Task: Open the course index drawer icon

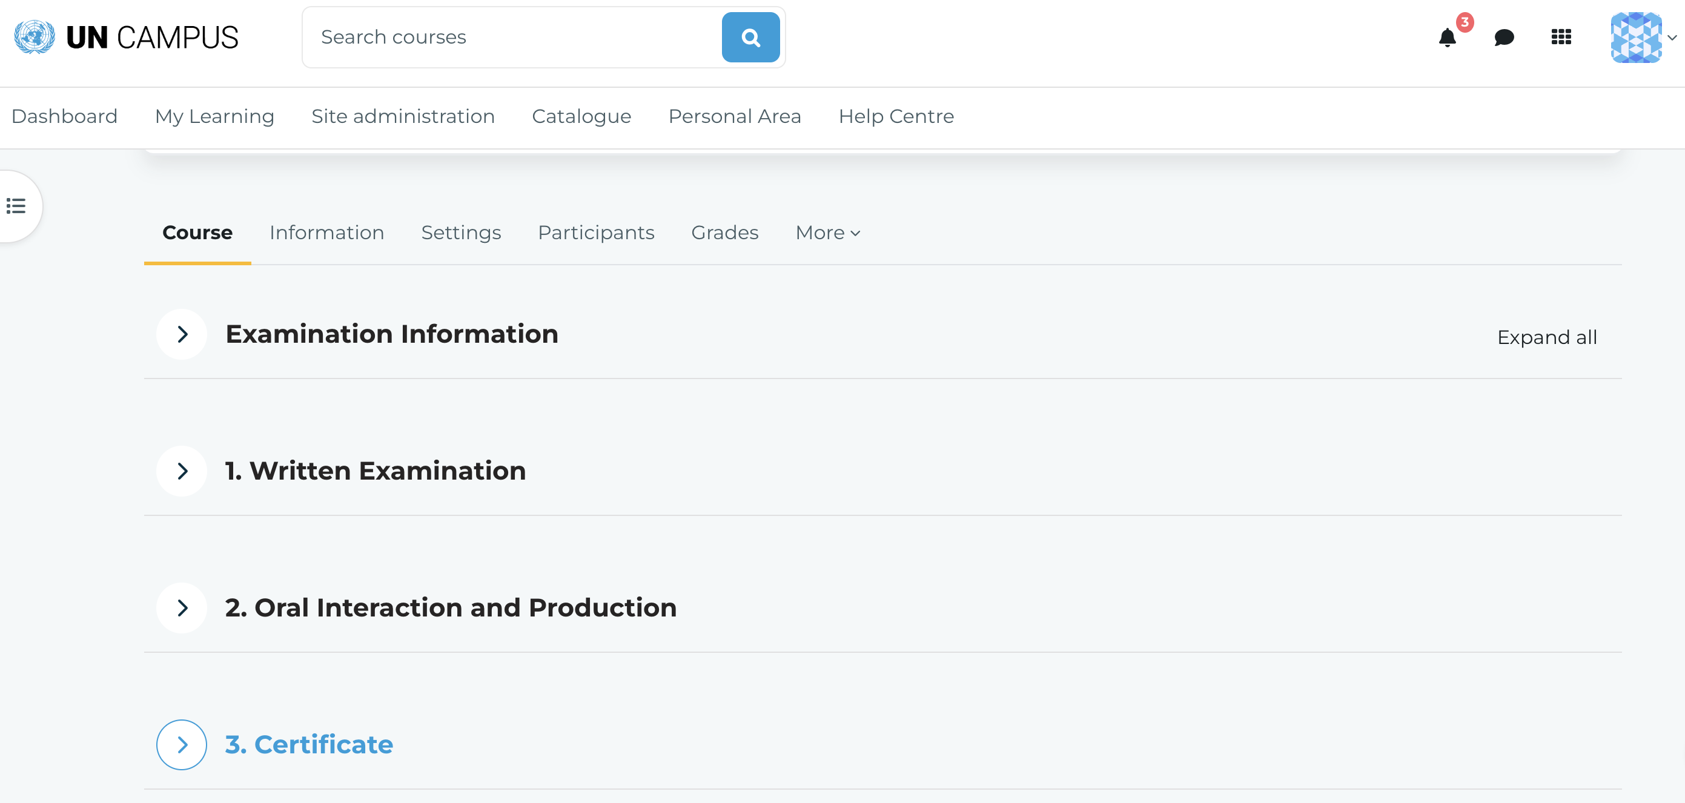Action: pos(16,206)
